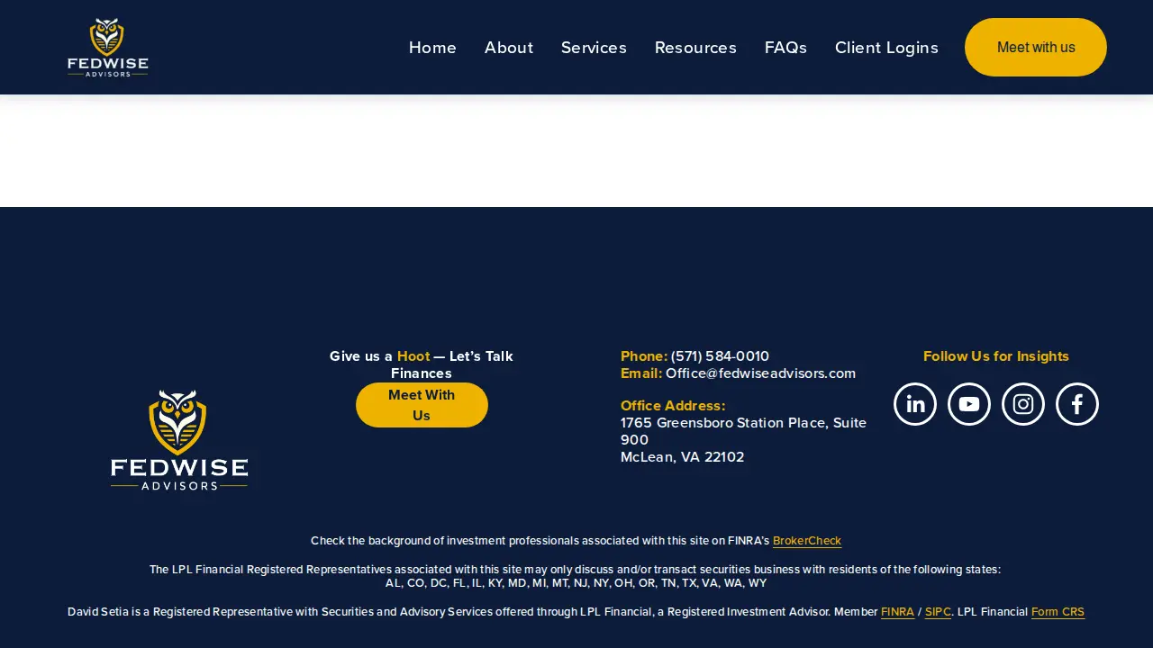Click the 'McLean, VA 22102' line
Screen dimensions: 1153x648
682,457
